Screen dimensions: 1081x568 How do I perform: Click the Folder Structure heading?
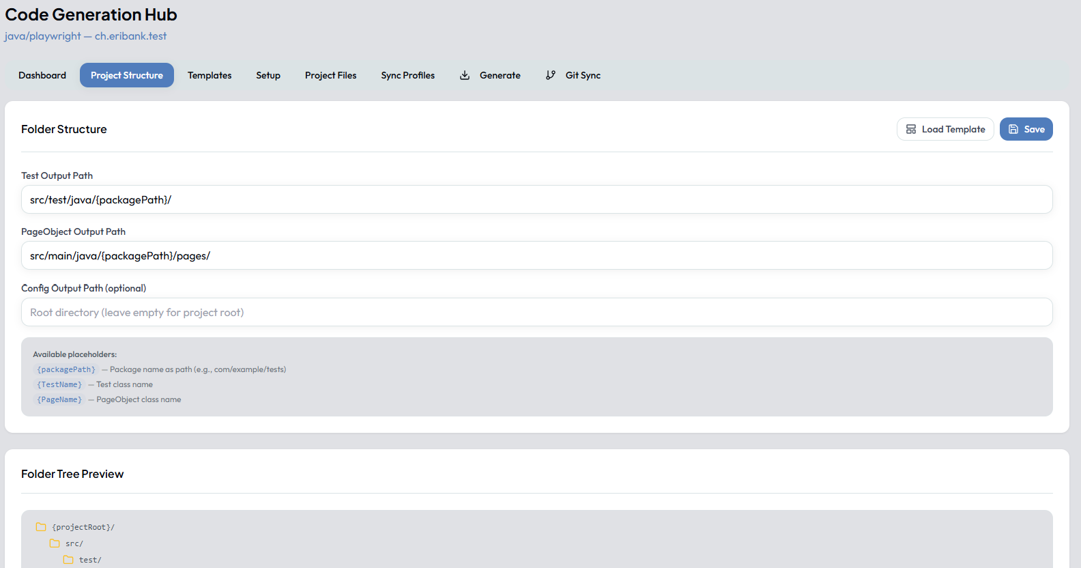tap(64, 129)
